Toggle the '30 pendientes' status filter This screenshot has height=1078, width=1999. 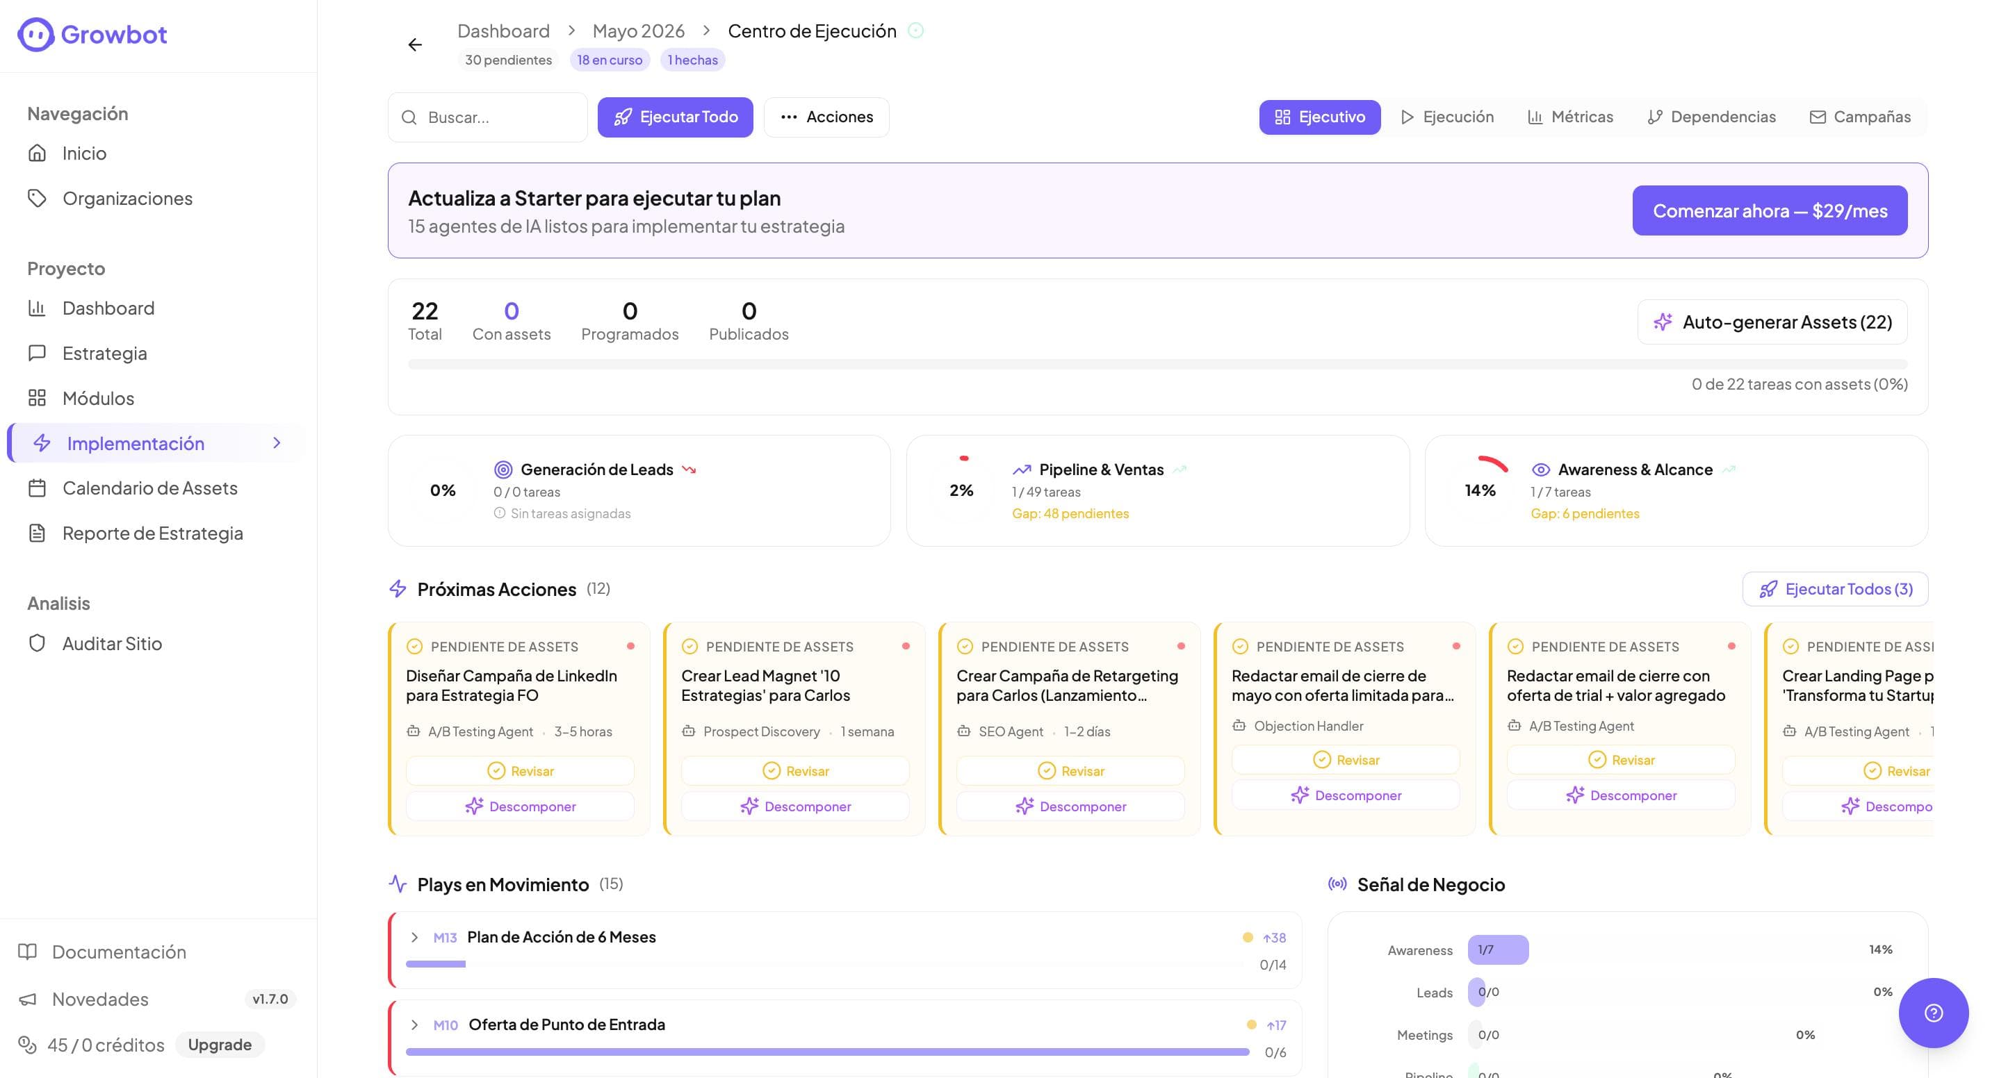coord(508,60)
